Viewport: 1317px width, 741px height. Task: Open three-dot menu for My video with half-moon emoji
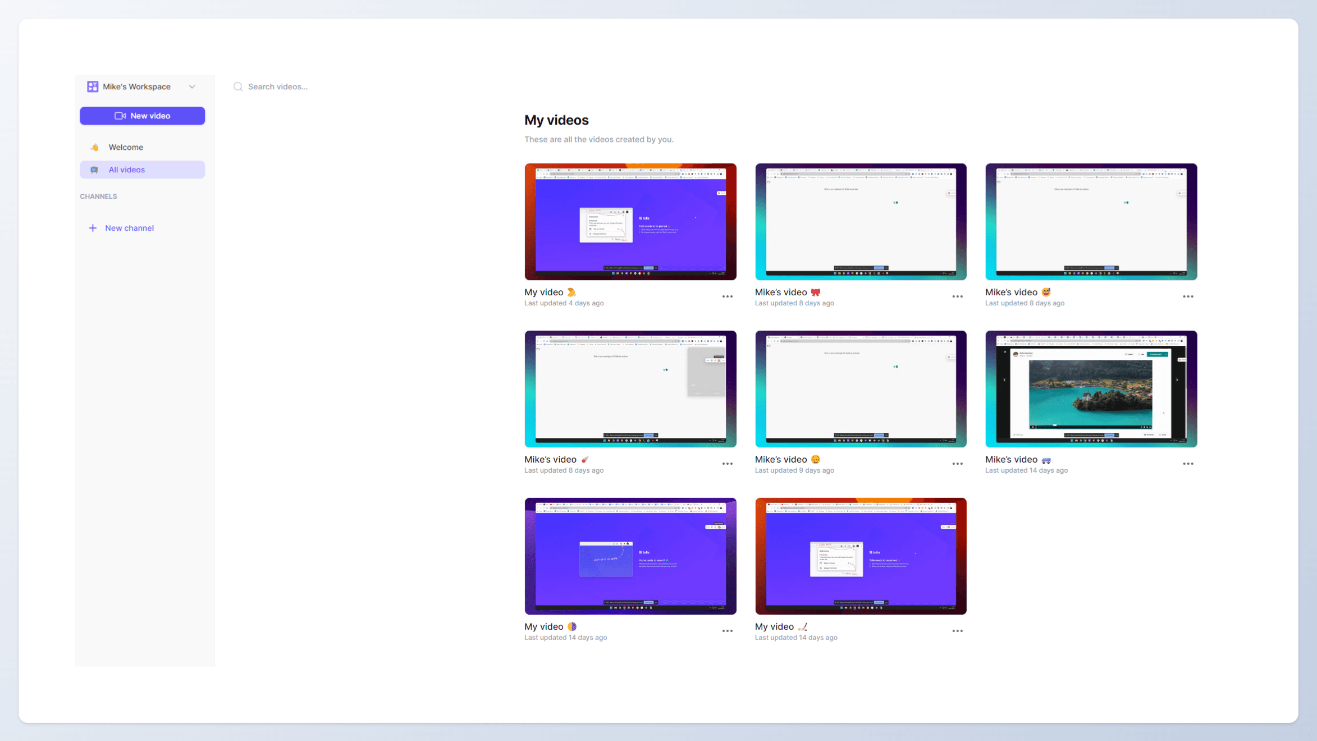(727, 631)
